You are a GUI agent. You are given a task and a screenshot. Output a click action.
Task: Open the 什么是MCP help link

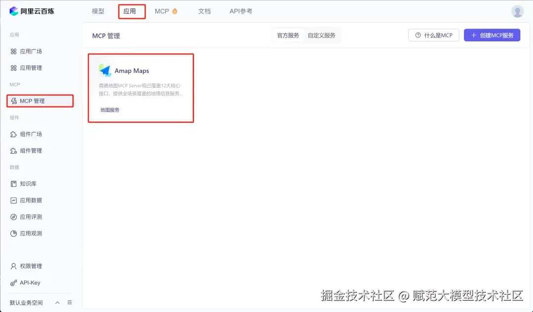(x=433, y=35)
